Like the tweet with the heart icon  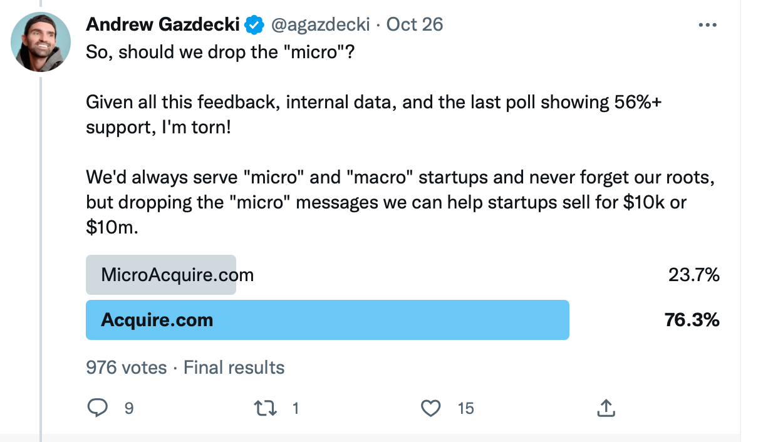[x=430, y=408]
